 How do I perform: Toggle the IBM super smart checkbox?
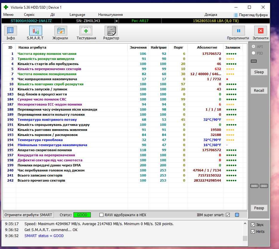[x=228, y=215]
